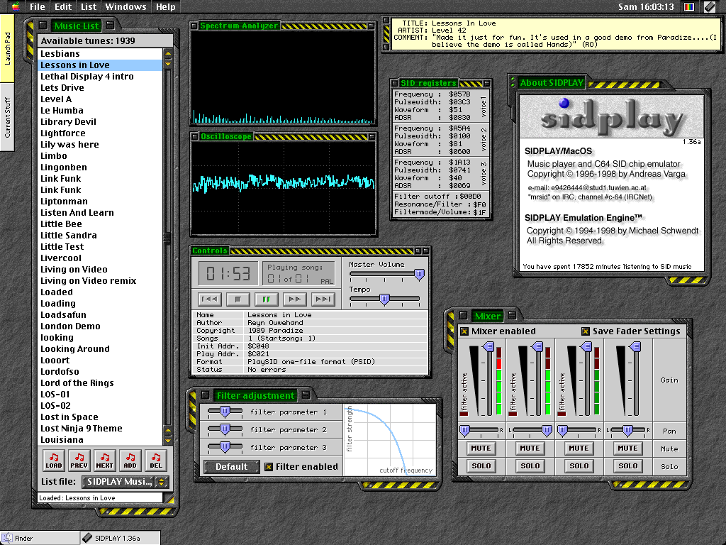The height and width of the screenshot is (545, 726).
Task: Click SIDPLAY 1.36a taskbar item
Action: tap(121, 538)
